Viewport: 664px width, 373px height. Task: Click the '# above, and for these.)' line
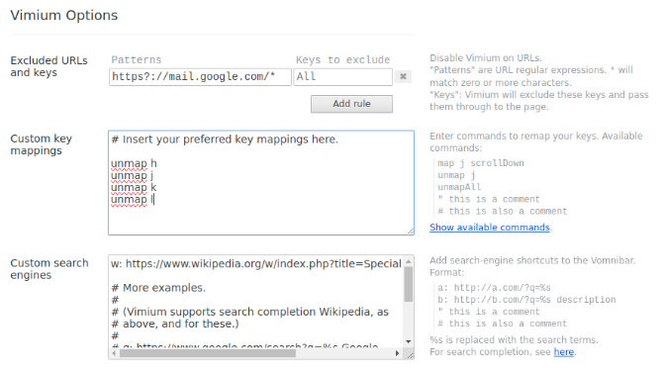click(175, 324)
